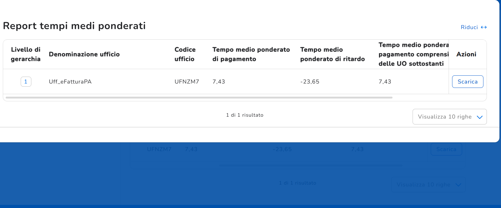This screenshot has height=208, width=501.
Task: Click the Riduci double-arrow icon
Action: (x=484, y=27)
